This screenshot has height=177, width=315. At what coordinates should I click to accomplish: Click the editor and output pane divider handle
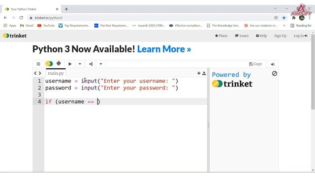coord(208,125)
